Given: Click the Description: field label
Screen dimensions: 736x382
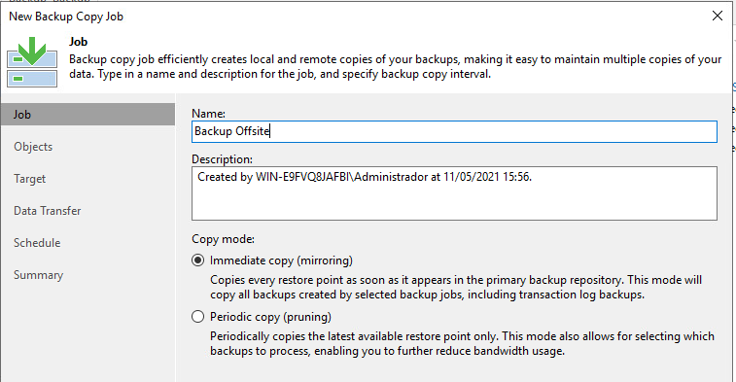Looking at the screenshot, I should pyautogui.click(x=222, y=159).
